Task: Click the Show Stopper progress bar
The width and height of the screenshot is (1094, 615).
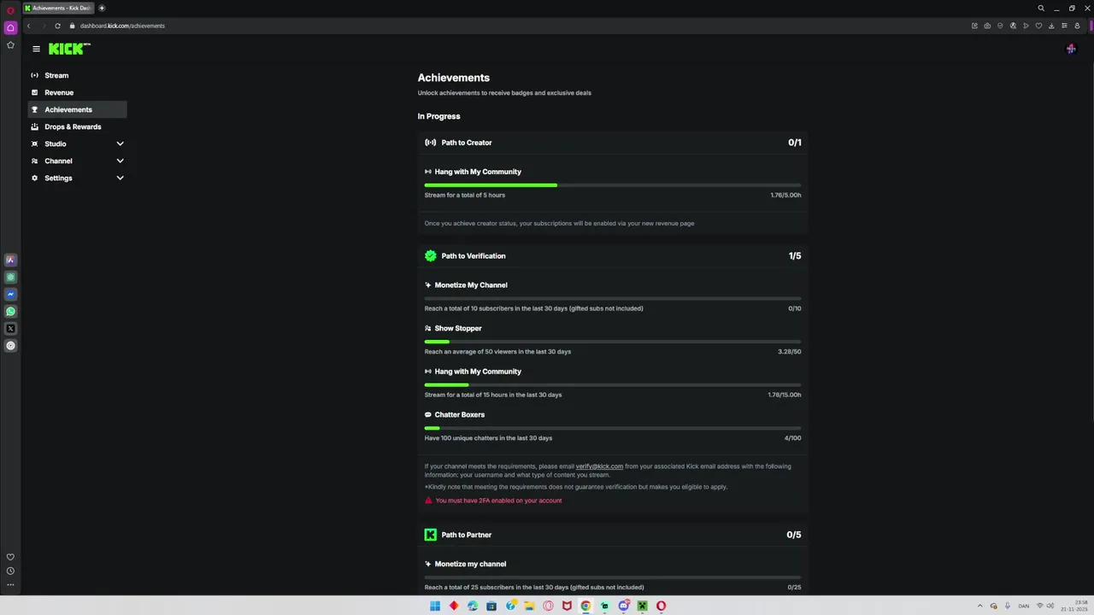Action: click(613, 342)
